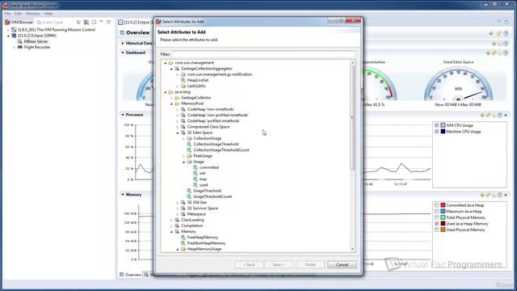The height and width of the screenshot is (291, 517).
Task: Click tree layout icon in JVM Browser toolbar
Action: click(x=78, y=22)
